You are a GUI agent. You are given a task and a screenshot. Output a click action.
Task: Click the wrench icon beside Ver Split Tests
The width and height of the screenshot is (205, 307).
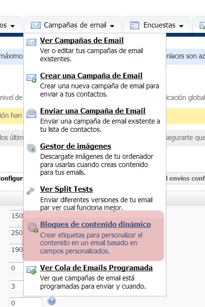point(31,191)
